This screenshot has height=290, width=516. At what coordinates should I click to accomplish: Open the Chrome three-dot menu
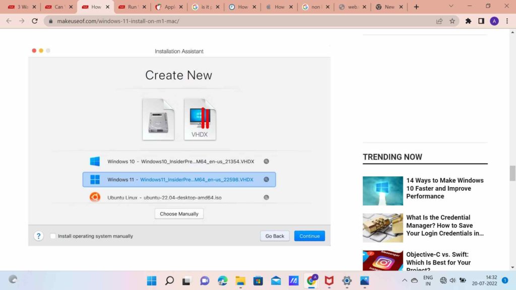tap(507, 21)
